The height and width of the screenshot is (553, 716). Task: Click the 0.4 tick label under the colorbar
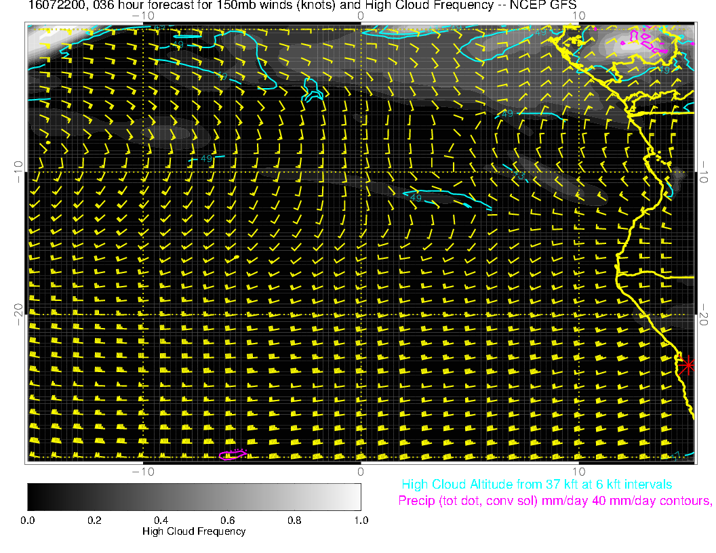pyautogui.click(x=161, y=520)
